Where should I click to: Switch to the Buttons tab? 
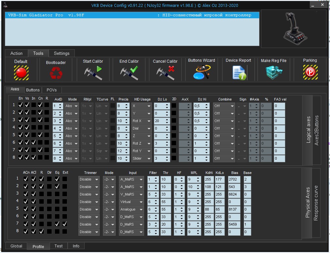(33, 90)
